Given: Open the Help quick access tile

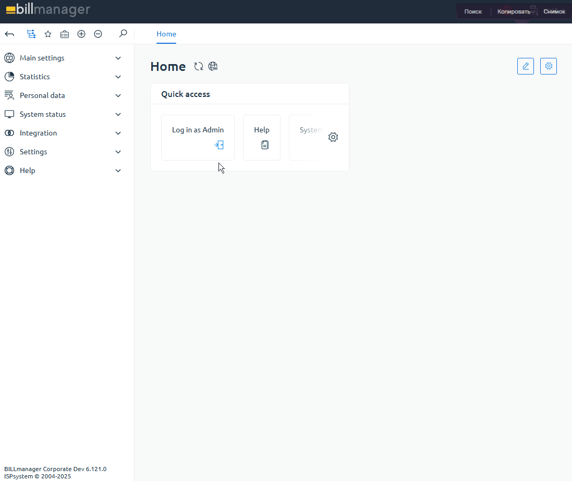Looking at the screenshot, I should pyautogui.click(x=262, y=137).
